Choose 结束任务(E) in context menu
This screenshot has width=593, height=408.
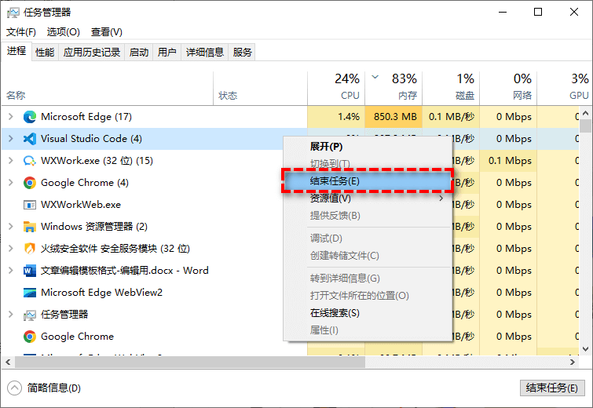point(368,181)
